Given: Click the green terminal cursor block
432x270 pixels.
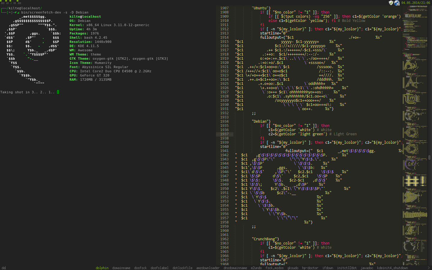Looking at the screenshot, I should pyautogui.click(x=58, y=92).
